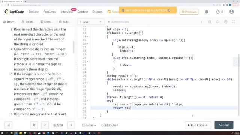This screenshot has width=240, height=135.
Task: Click the LeetCode is hiring banner
Action: pos(148,10)
